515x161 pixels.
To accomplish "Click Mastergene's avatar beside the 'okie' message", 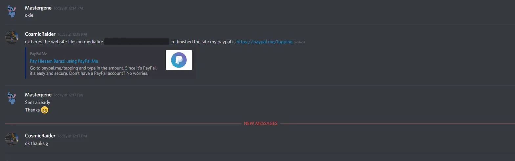I will 12,11.
